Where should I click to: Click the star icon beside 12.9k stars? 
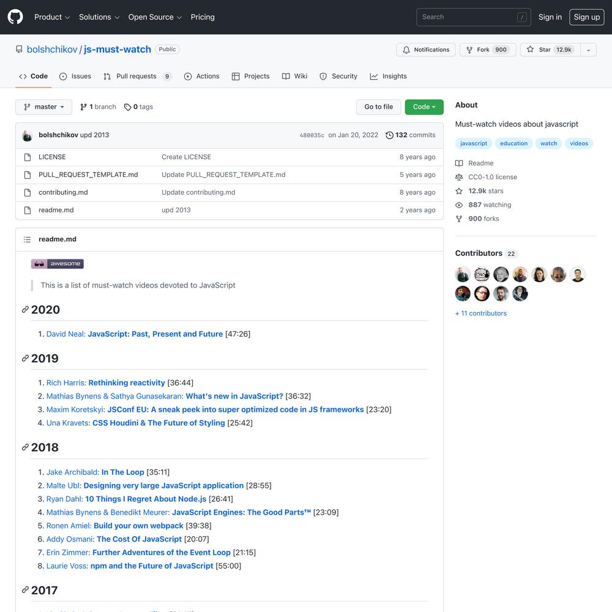[459, 191]
